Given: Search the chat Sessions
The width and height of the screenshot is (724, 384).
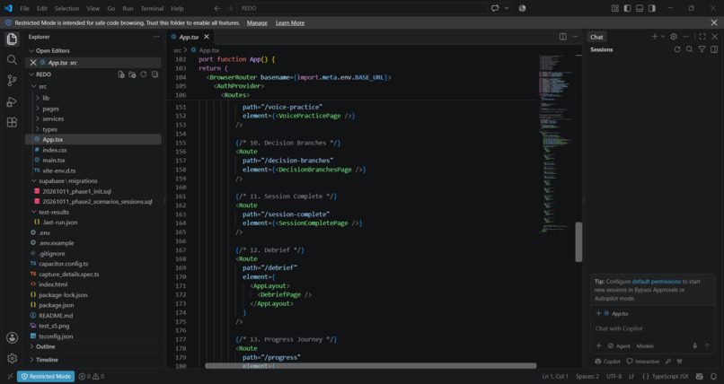Looking at the screenshot, I should [689, 49].
